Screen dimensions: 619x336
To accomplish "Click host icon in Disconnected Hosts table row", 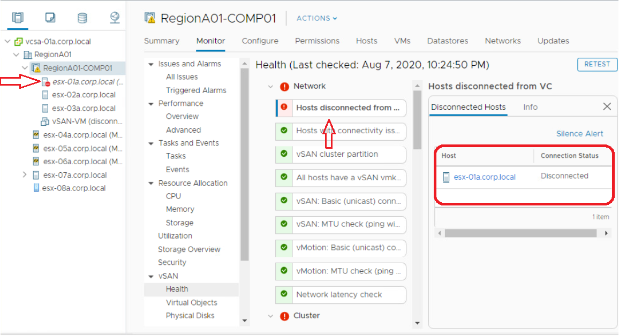I will coord(446,177).
